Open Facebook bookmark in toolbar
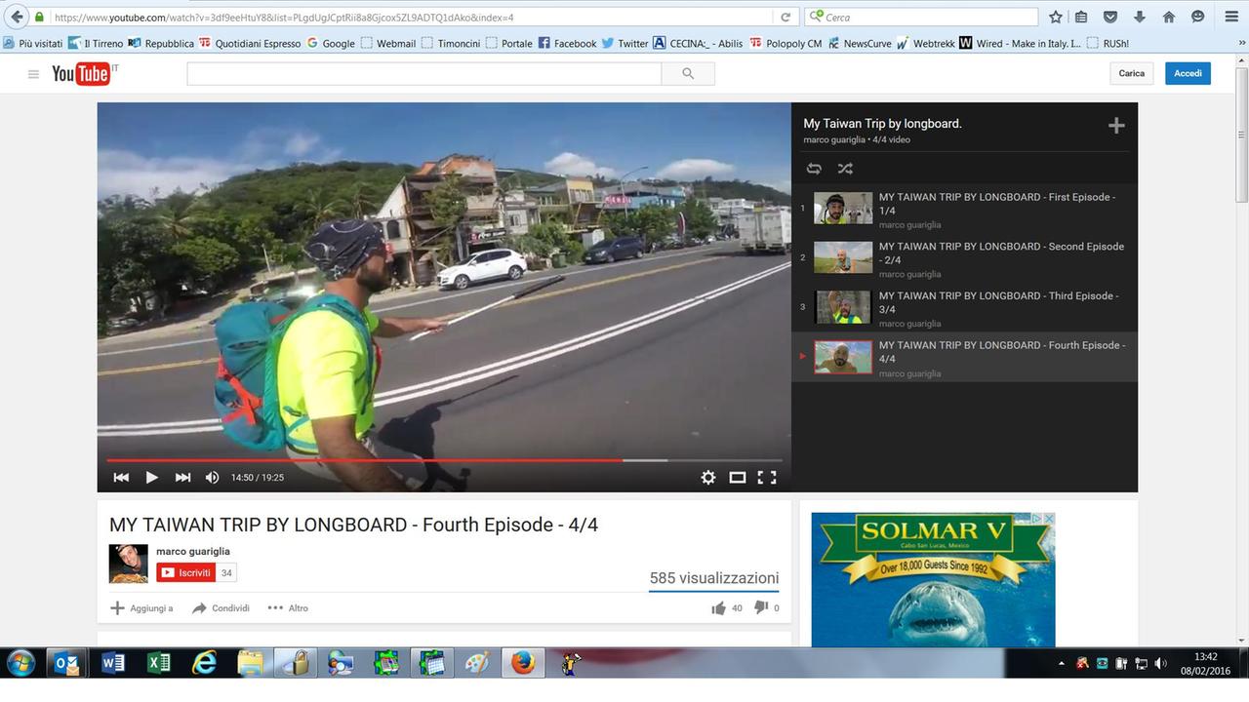 point(567,43)
